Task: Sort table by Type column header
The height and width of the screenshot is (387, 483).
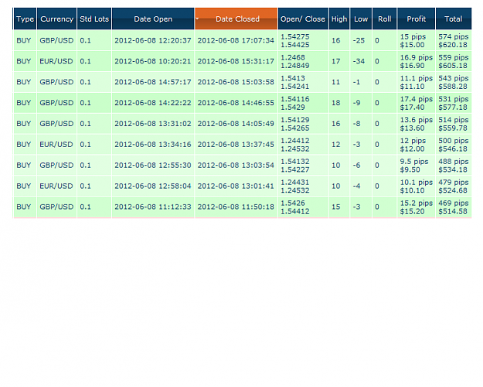Action: tap(25, 19)
